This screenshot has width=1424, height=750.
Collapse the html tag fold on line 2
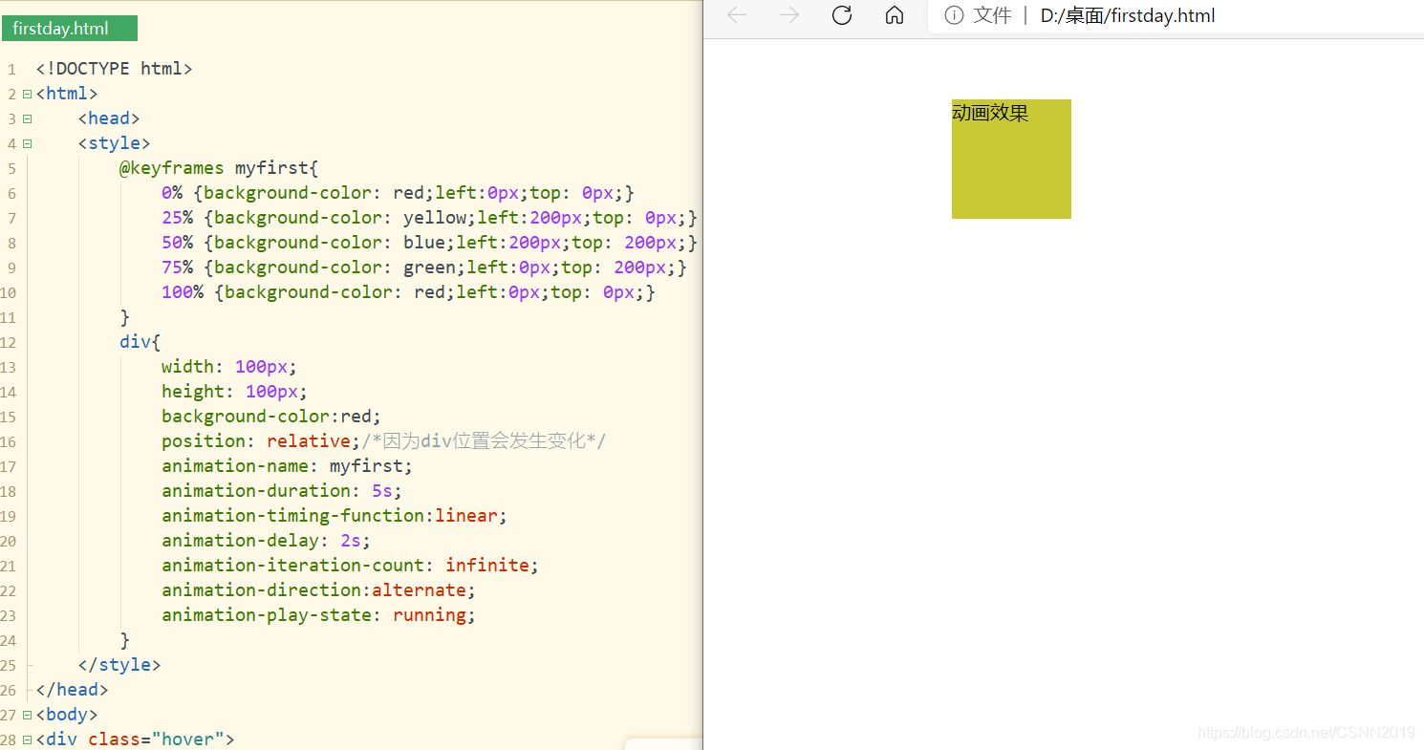click(27, 94)
